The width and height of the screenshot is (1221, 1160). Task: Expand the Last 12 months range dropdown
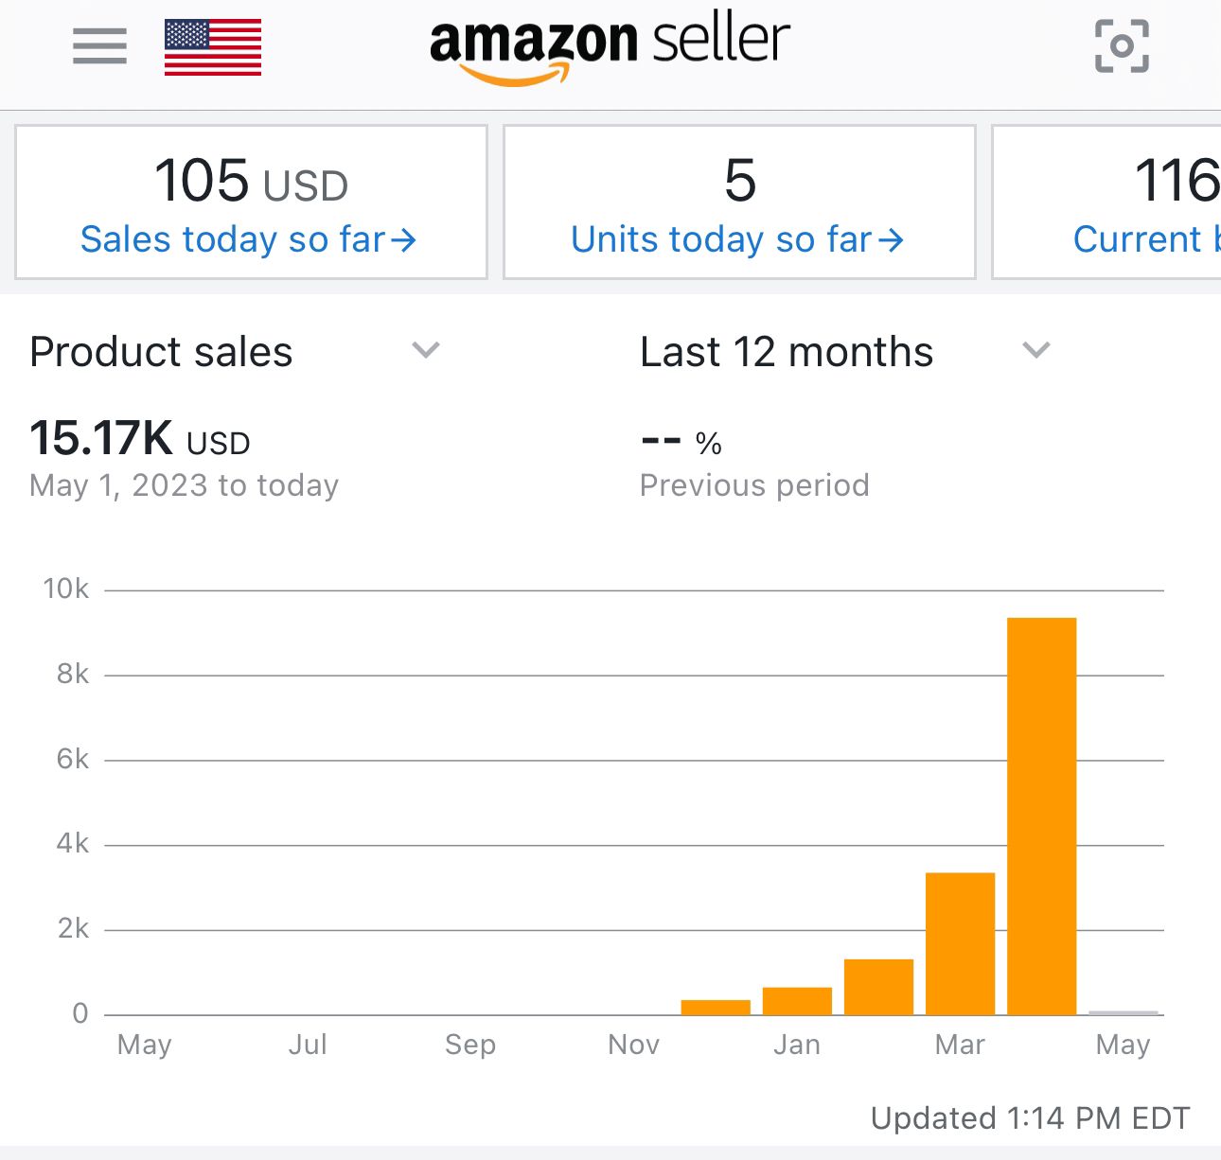click(x=1036, y=351)
